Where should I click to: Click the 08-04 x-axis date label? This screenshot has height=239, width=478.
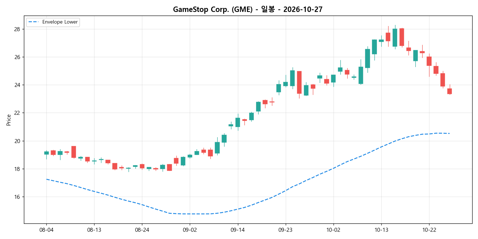pos(46,230)
